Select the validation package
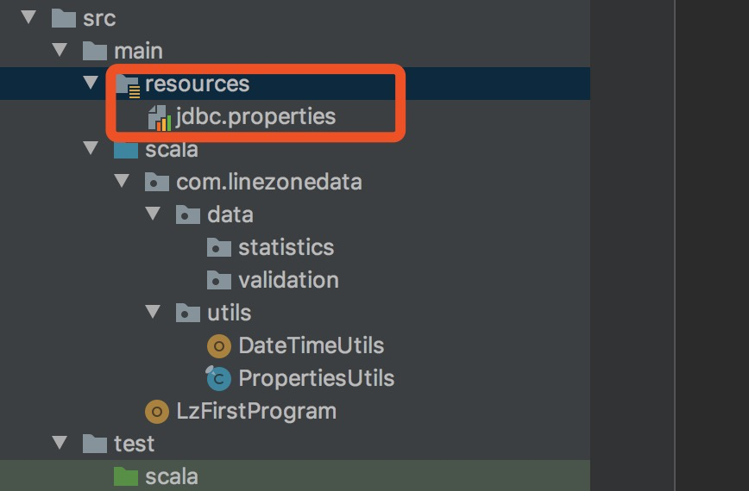Screen dimensions: 749x491 point(288,280)
